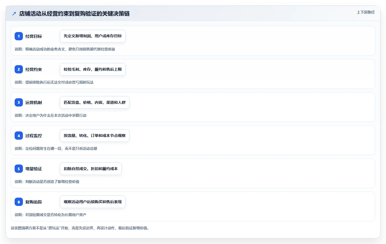Image resolution: width=386 pixels, height=244 pixels.
Task: Select step number badge 3
Action: [x=19, y=102]
